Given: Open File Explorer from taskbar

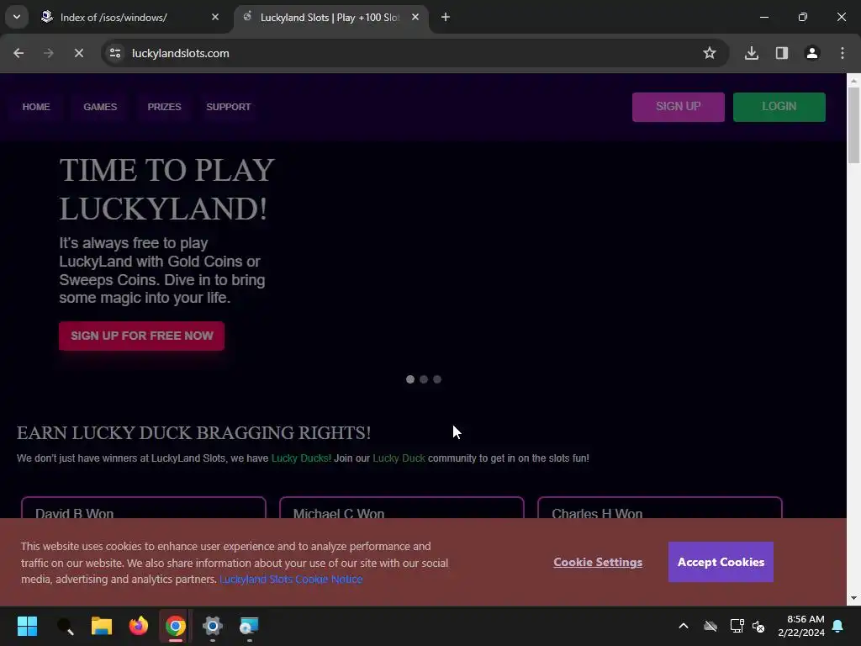Looking at the screenshot, I should (102, 626).
